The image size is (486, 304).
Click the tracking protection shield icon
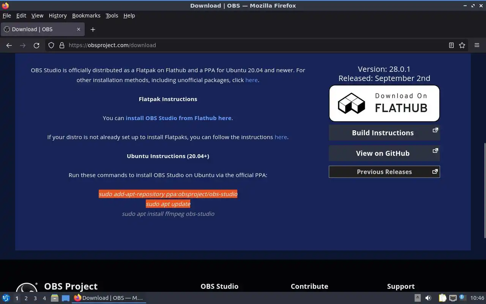(x=51, y=45)
